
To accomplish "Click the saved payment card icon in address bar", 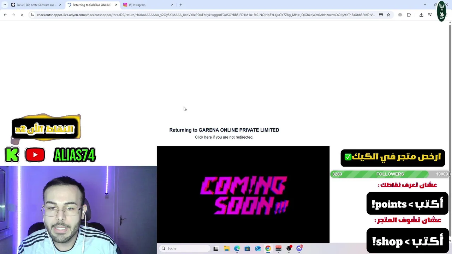I will (x=381, y=15).
